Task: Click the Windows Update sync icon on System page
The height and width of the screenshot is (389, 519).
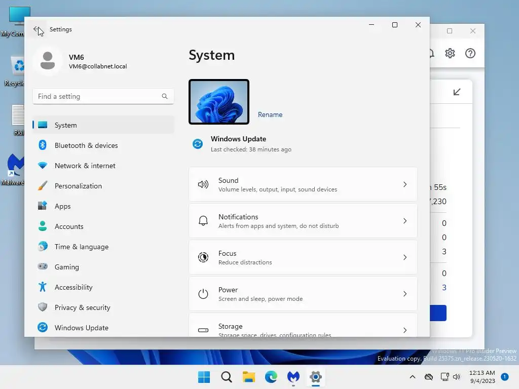Action: click(x=198, y=144)
